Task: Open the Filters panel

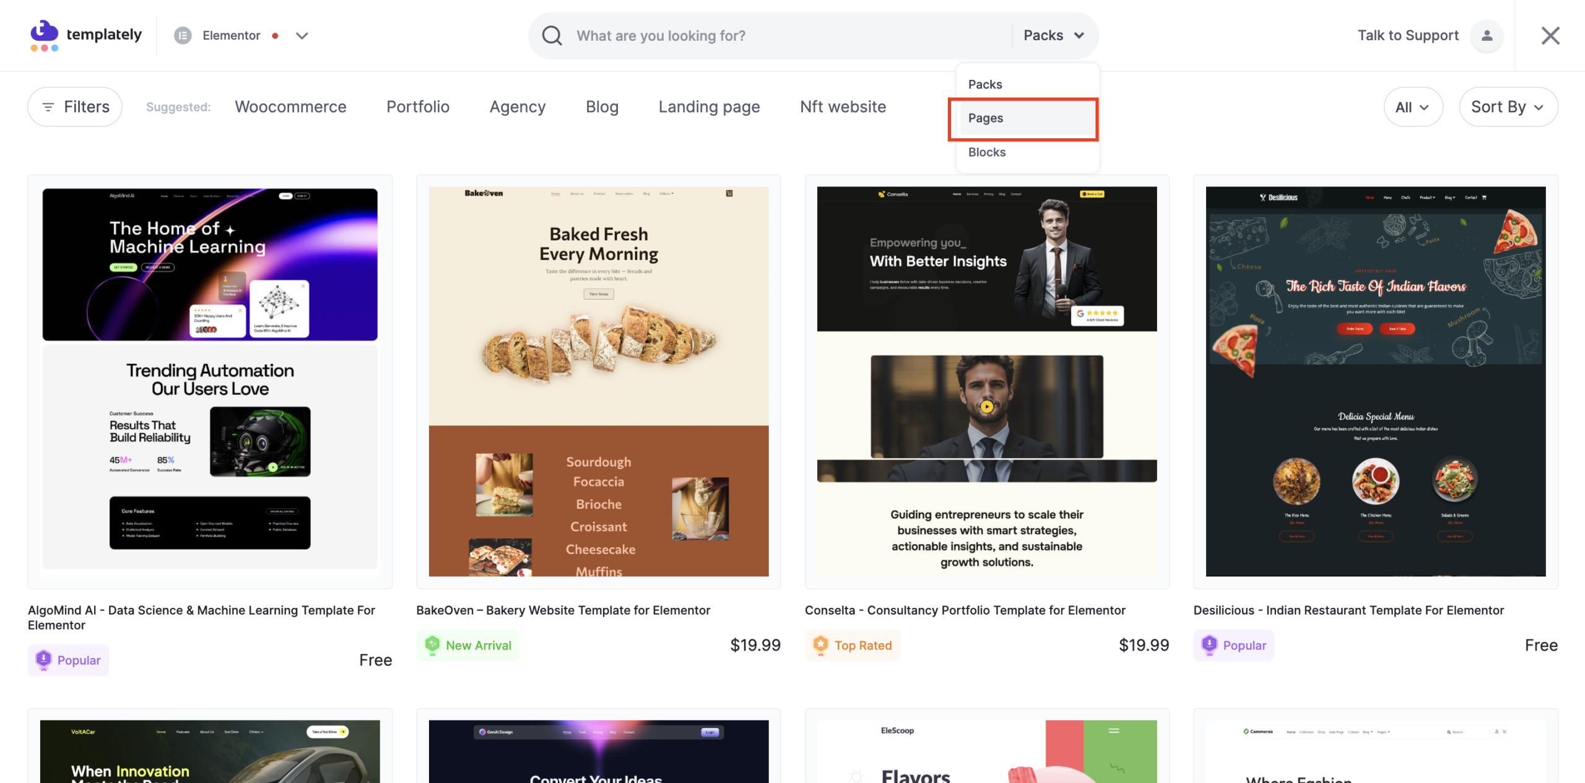Action: pos(74,106)
